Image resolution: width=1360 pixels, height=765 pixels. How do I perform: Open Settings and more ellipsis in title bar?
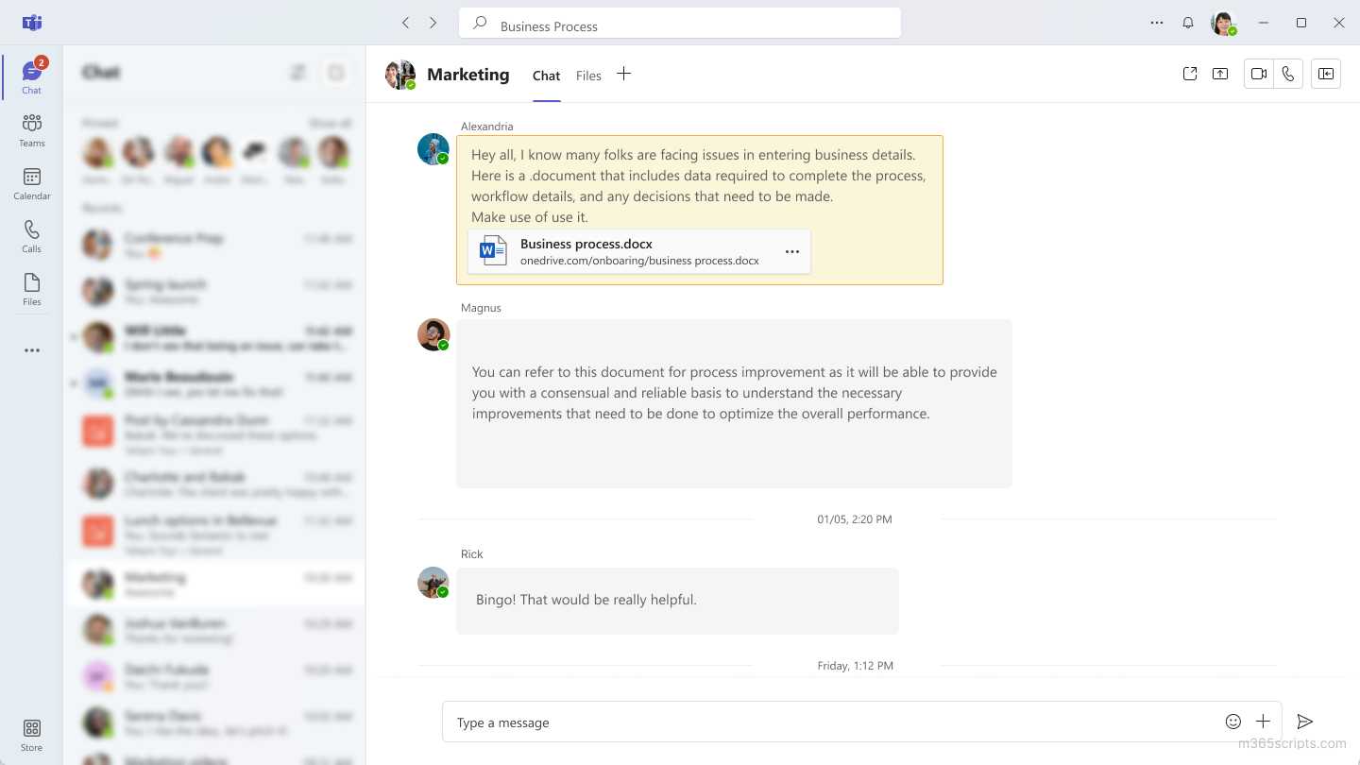tap(1157, 23)
